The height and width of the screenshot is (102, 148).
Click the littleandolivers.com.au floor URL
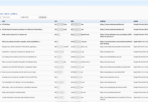click(116, 99)
